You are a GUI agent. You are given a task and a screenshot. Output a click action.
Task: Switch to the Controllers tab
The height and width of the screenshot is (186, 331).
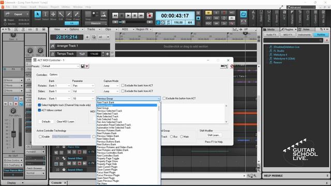pyautogui.click(x=41, y=75)
